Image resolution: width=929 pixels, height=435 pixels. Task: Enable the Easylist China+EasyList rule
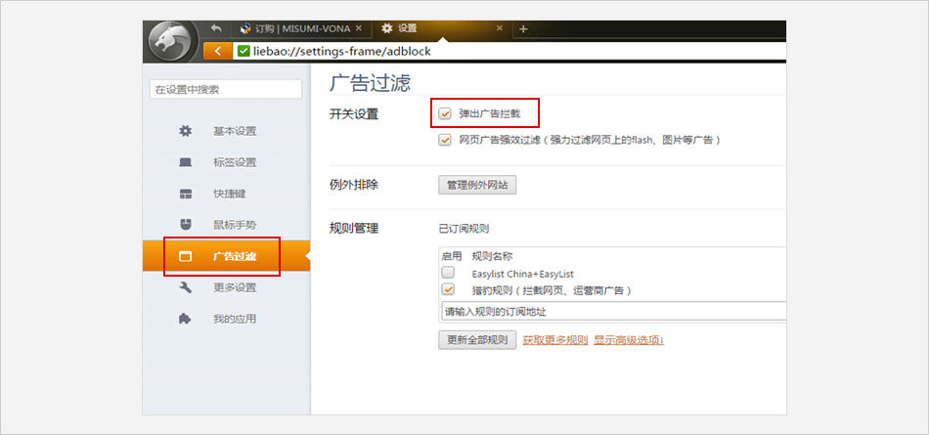[448, 273]
